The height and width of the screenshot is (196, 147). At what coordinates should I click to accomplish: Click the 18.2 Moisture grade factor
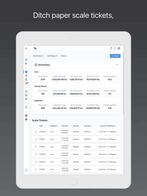point(112,169)
